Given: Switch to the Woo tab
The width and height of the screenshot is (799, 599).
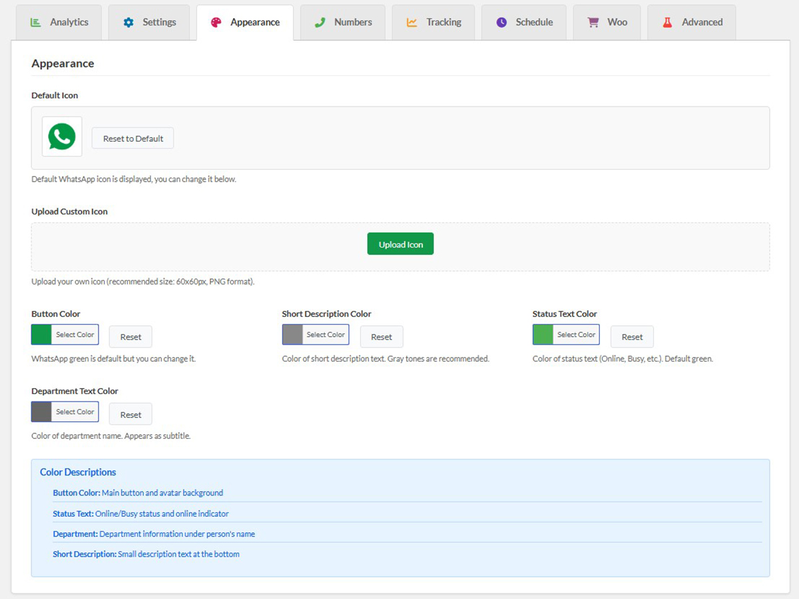Looking at the screenshot, I should (x=607, y=22).
